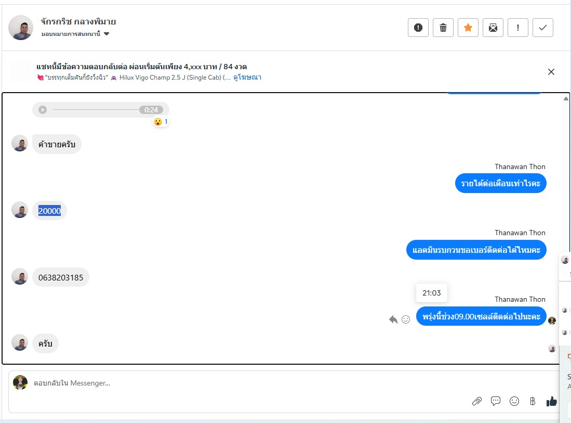This screenshot has width=571, height=423.
Task: Delete conversation with trash icon
Action: coord(443,28)
